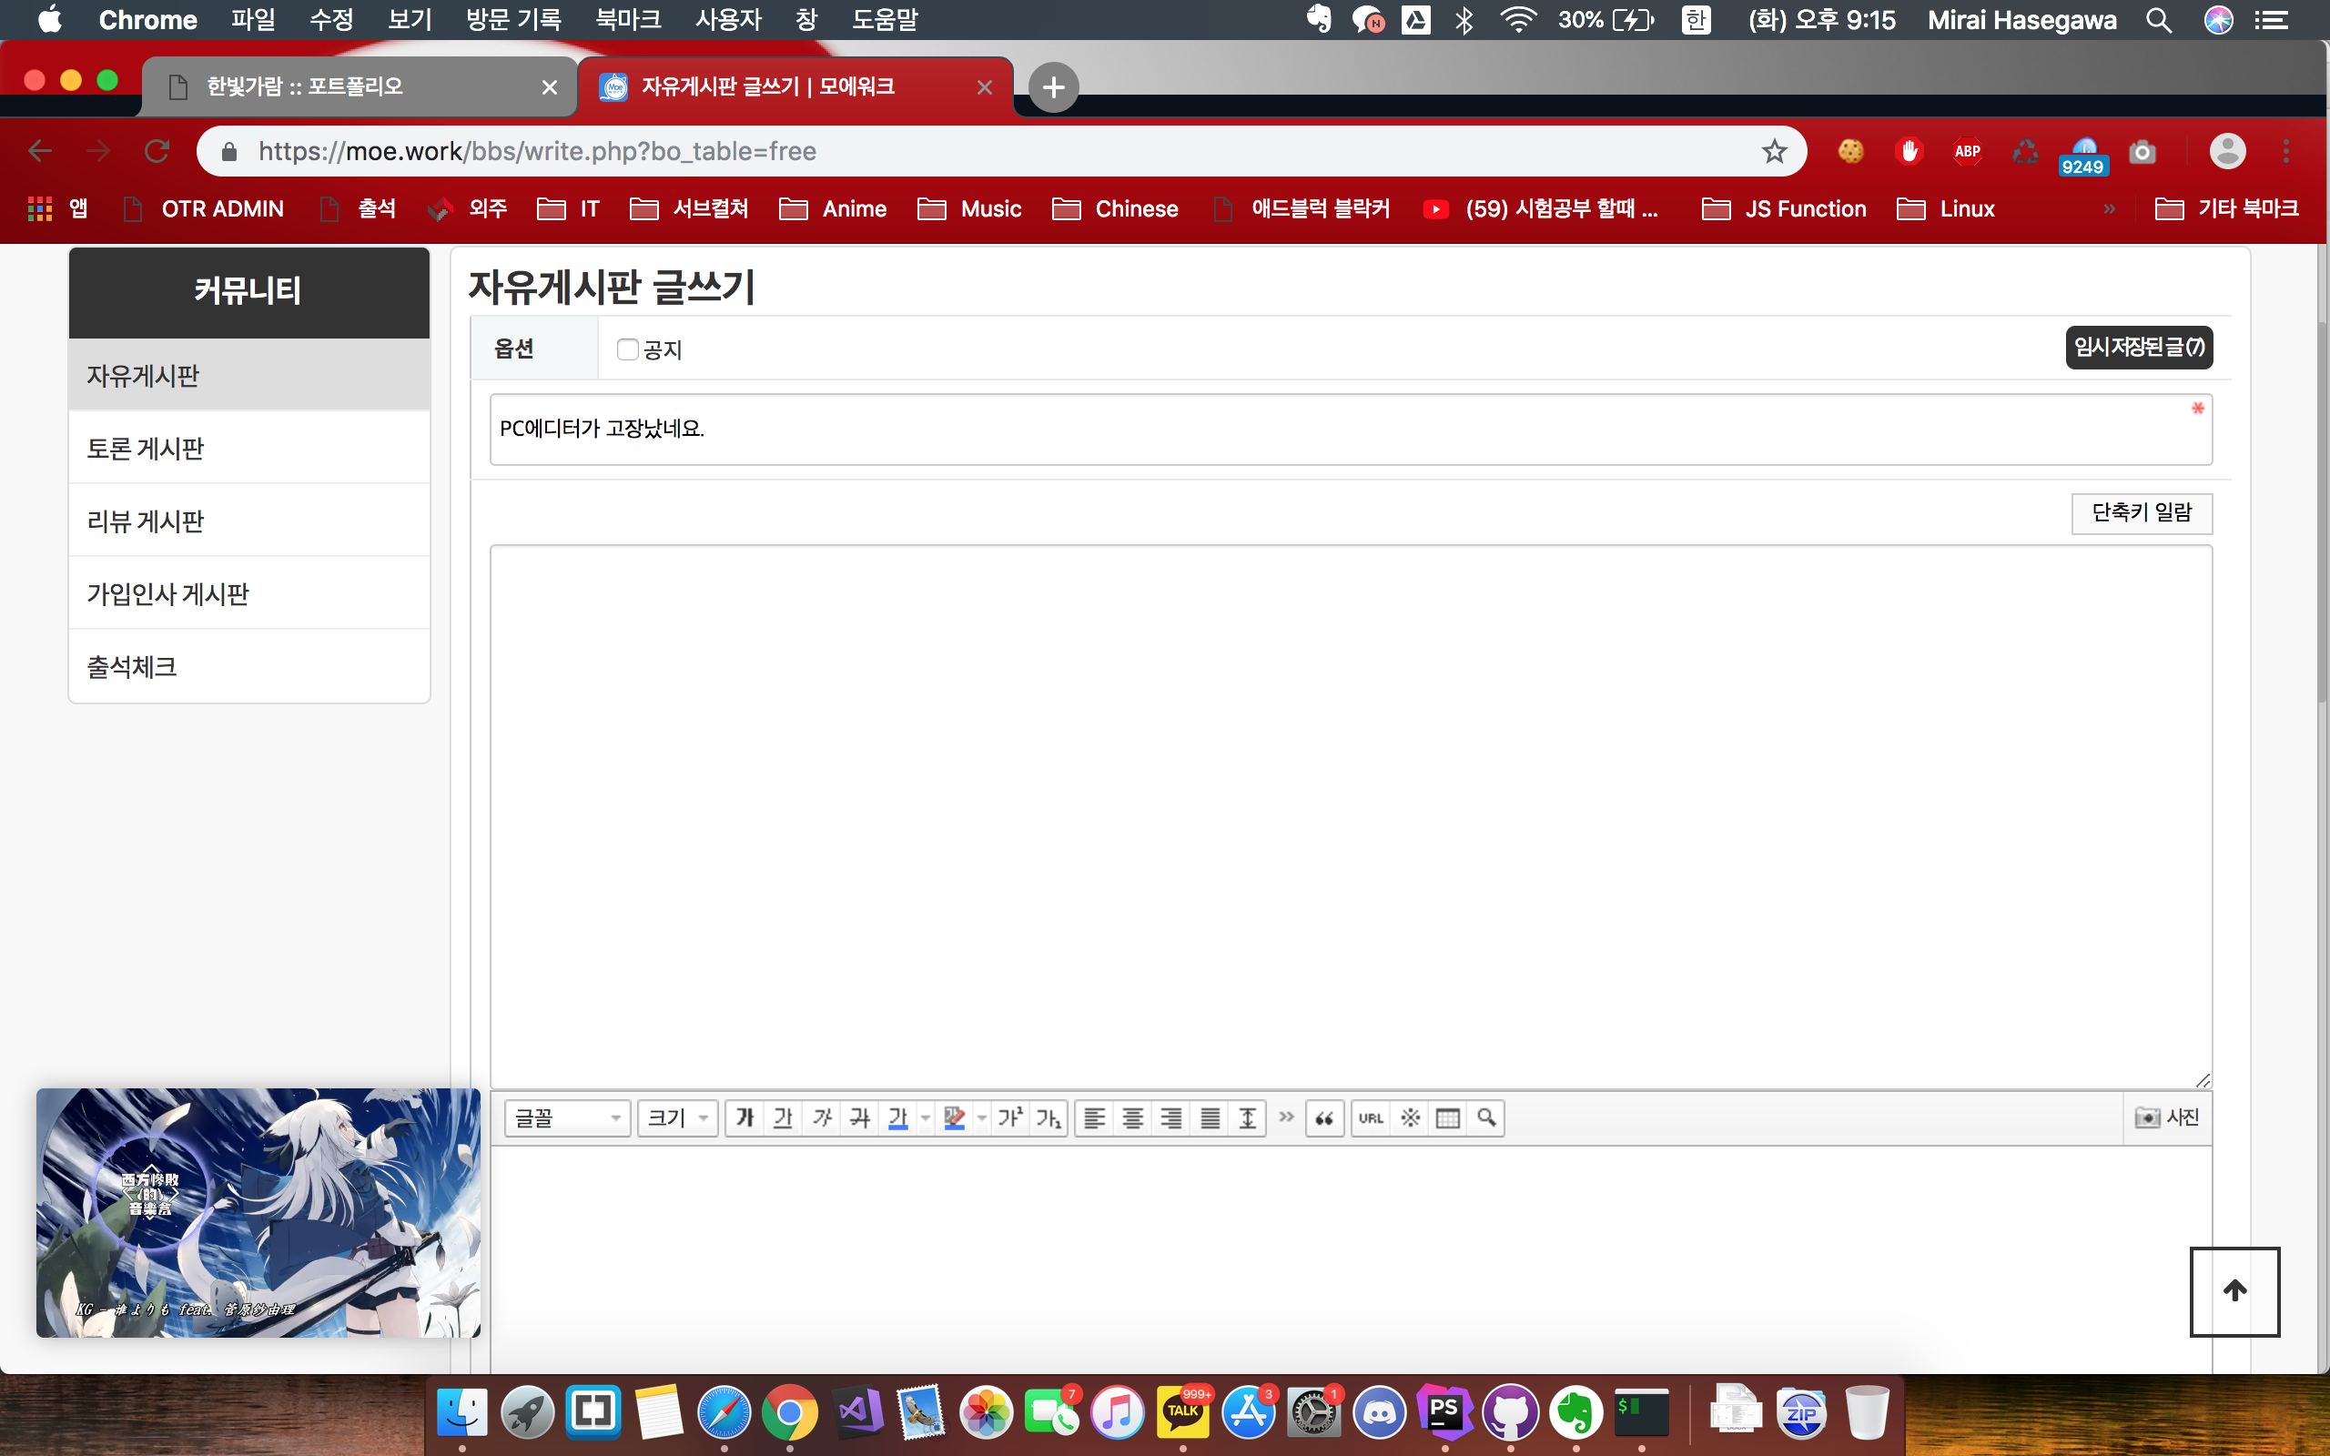Click the AdBlock Plus ABP extension icon
The image size is (2330, 1456).
(1967, 151)
